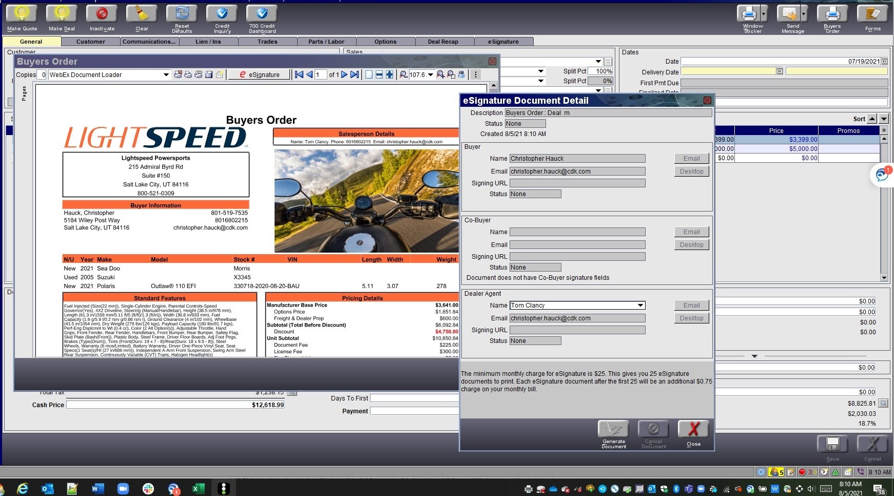Click the Dealer Agent Desktop button

click(x=691, y=318)
